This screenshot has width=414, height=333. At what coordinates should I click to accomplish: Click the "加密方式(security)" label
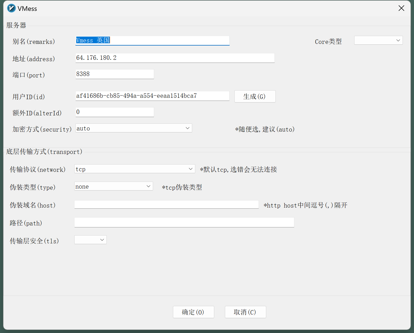pyautogui.click(x=42, y=129)
